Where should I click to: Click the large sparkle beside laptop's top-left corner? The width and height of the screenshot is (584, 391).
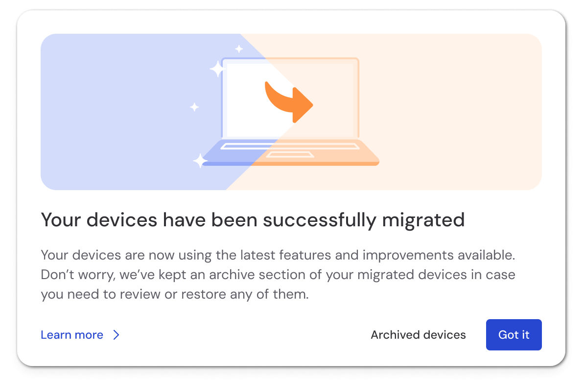217,69
